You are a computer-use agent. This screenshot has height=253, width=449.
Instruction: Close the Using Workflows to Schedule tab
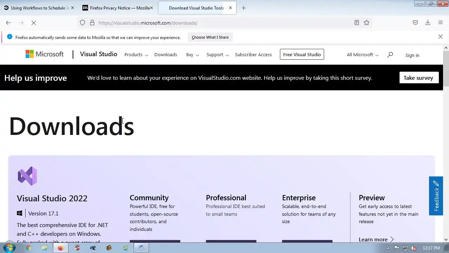pos(73,8)
